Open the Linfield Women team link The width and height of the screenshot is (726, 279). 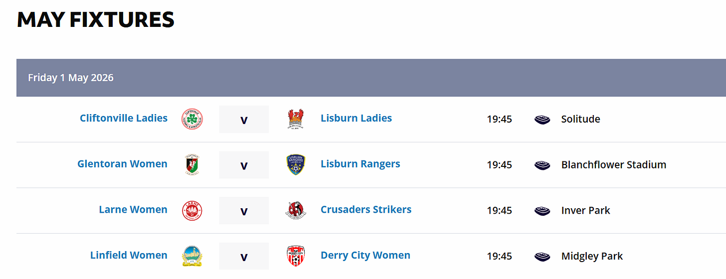(x=129, y=255)
